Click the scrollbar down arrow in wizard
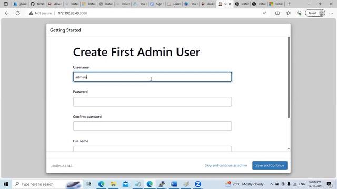Image resolution: width=337 pixels, height=189 pixels. click(289, 149)
